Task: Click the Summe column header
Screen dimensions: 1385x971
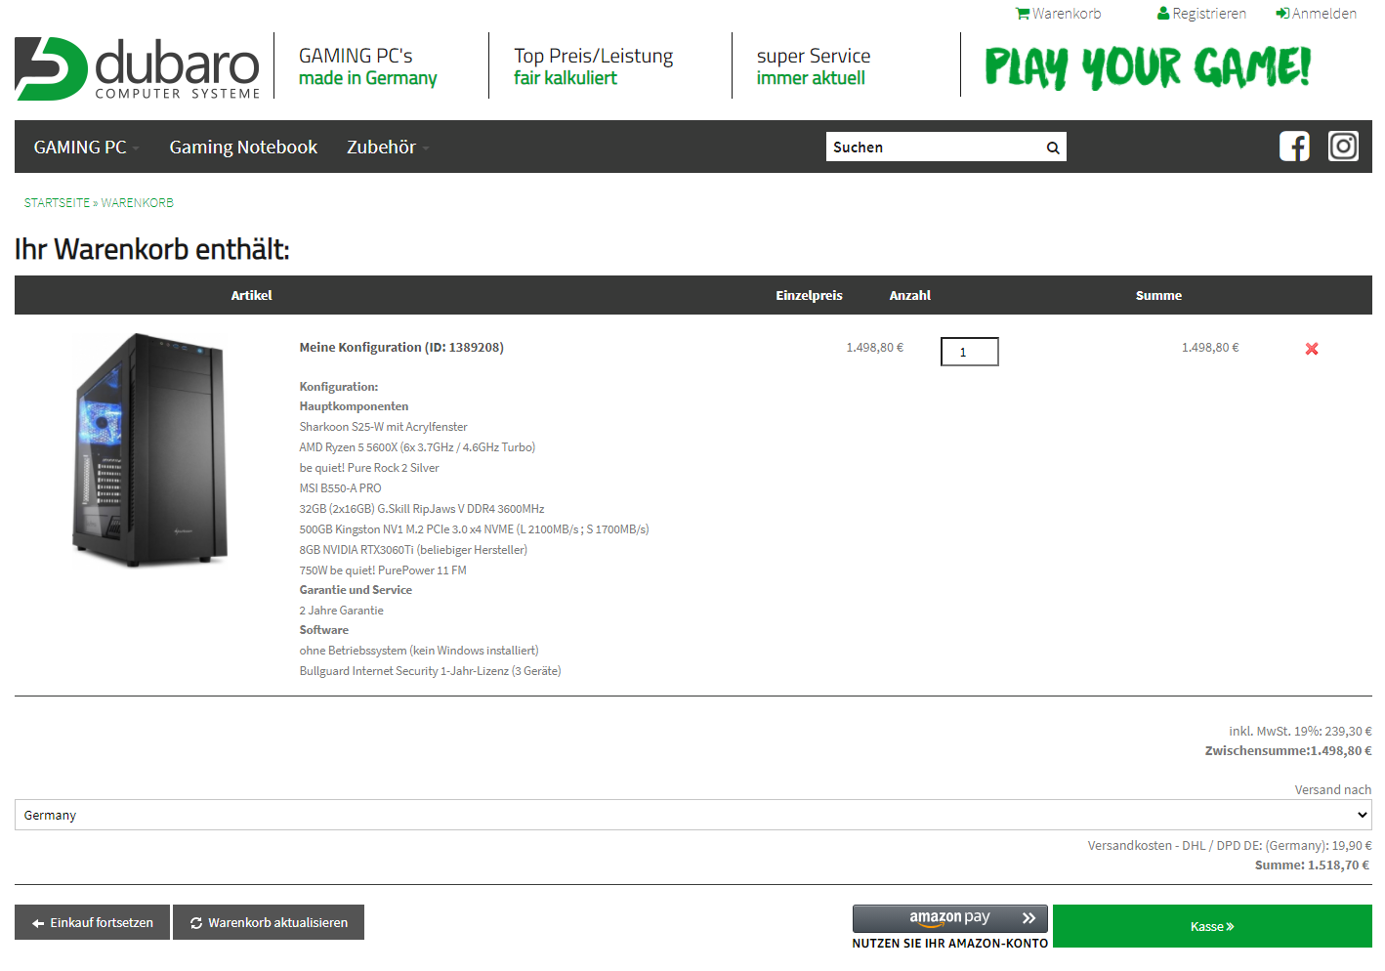Action: click(1158, 295)
